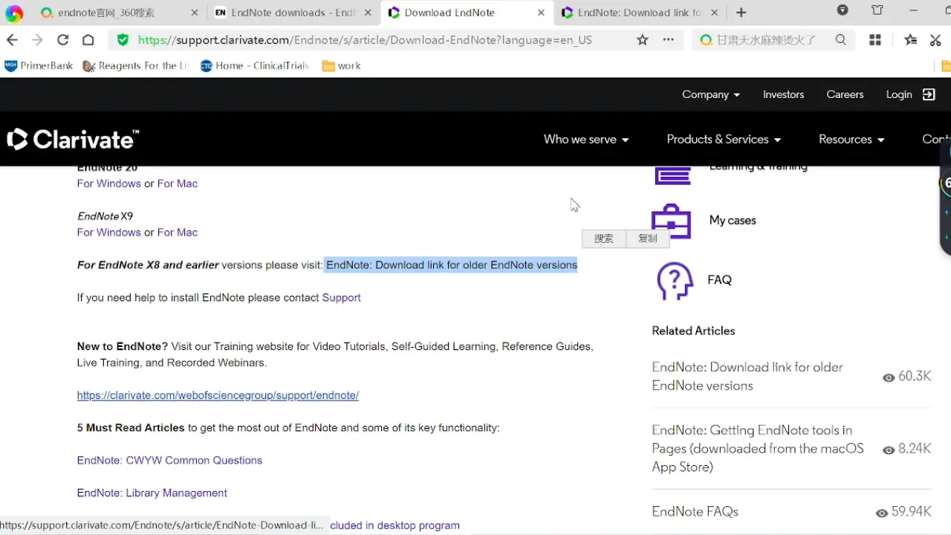Open the browser home page icon
Viewport: 951px width, 535px height.
pyautogui.click(x=88, y=40)
